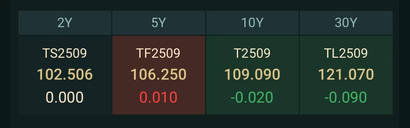Click the 102.506 price value

click(x=65, y=74)
